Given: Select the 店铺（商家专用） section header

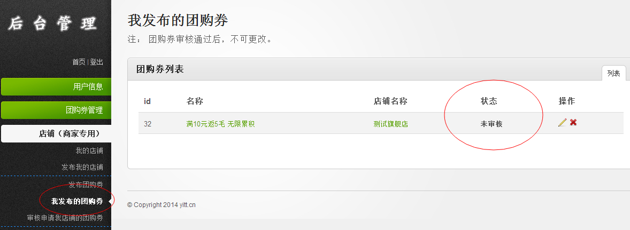Looking at the screenshot, I should click(x=56, y=133).
